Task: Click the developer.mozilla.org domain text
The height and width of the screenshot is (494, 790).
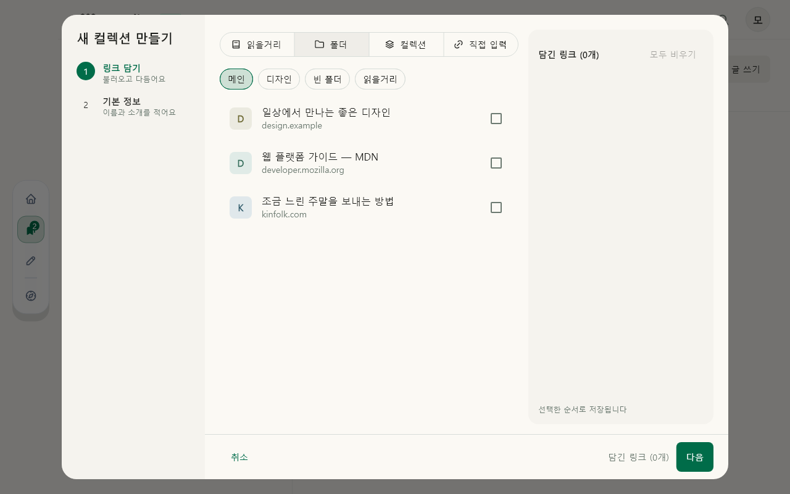Action: click(303, 170)
